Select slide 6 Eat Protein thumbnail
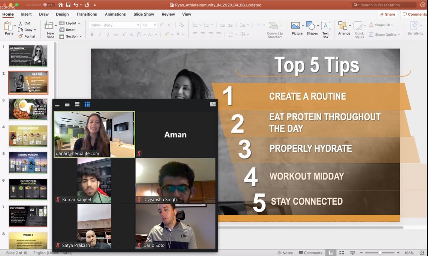Screen dimensions: 428x256 pos(28,189)
